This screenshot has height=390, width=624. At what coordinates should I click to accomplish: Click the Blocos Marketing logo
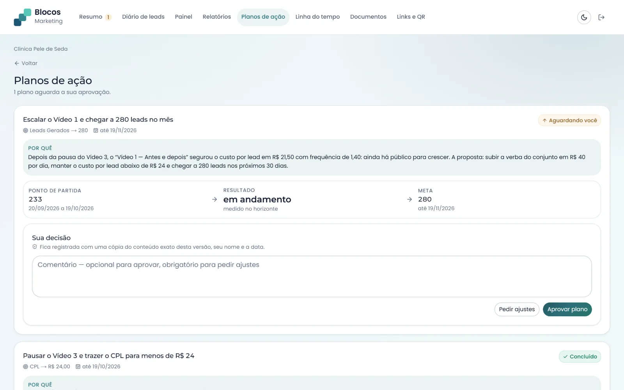pos(38,17)
